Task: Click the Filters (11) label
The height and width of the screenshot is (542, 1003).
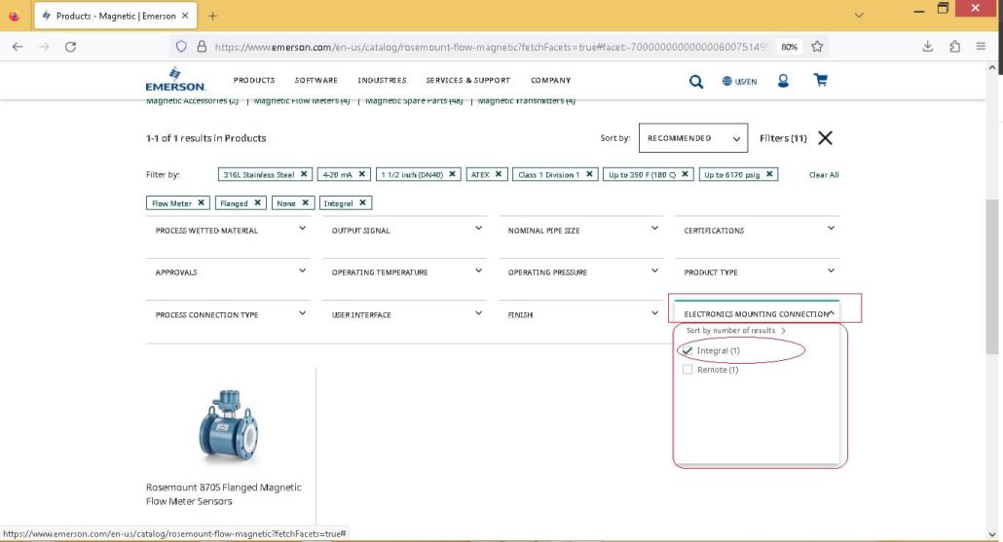Action: tap(783, 138)
